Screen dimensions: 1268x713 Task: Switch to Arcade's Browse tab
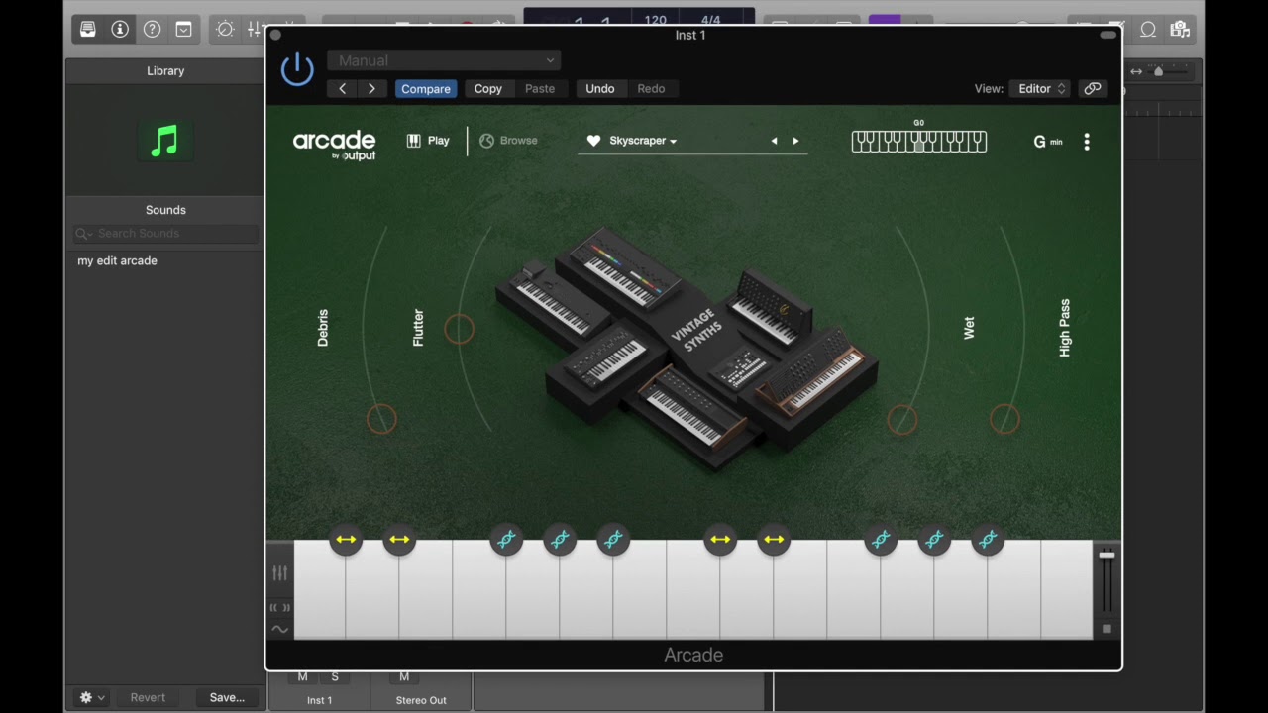(508, 141)
